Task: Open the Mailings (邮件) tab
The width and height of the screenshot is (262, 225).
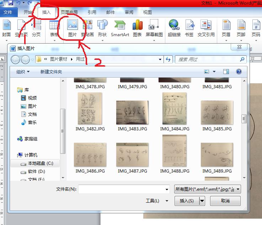Action: click(111, 12)
